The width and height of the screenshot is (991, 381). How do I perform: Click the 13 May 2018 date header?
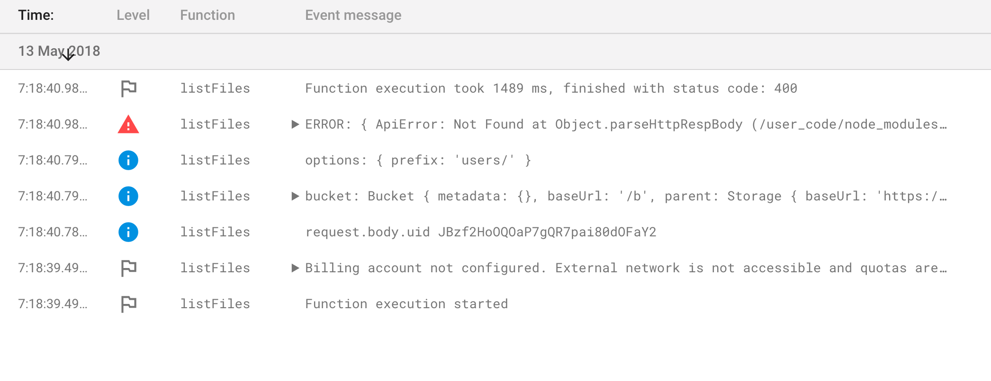point(59,51)
